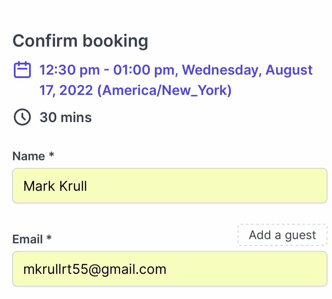Click the dash between booking times
332x299 pixels.
[x=107, y=70]
